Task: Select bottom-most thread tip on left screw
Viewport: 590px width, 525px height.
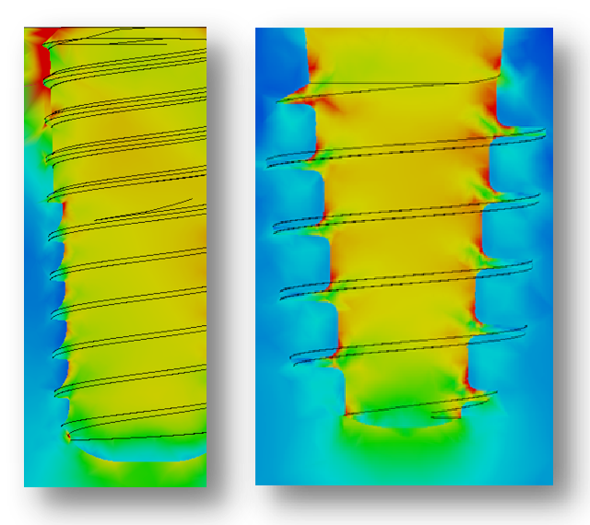Action: click(68, 436)
